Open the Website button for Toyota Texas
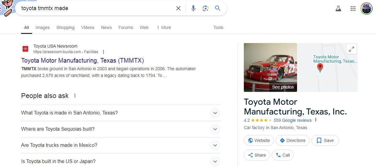The height and width of the screenshot is (167, 376). (x=259, y=140)
